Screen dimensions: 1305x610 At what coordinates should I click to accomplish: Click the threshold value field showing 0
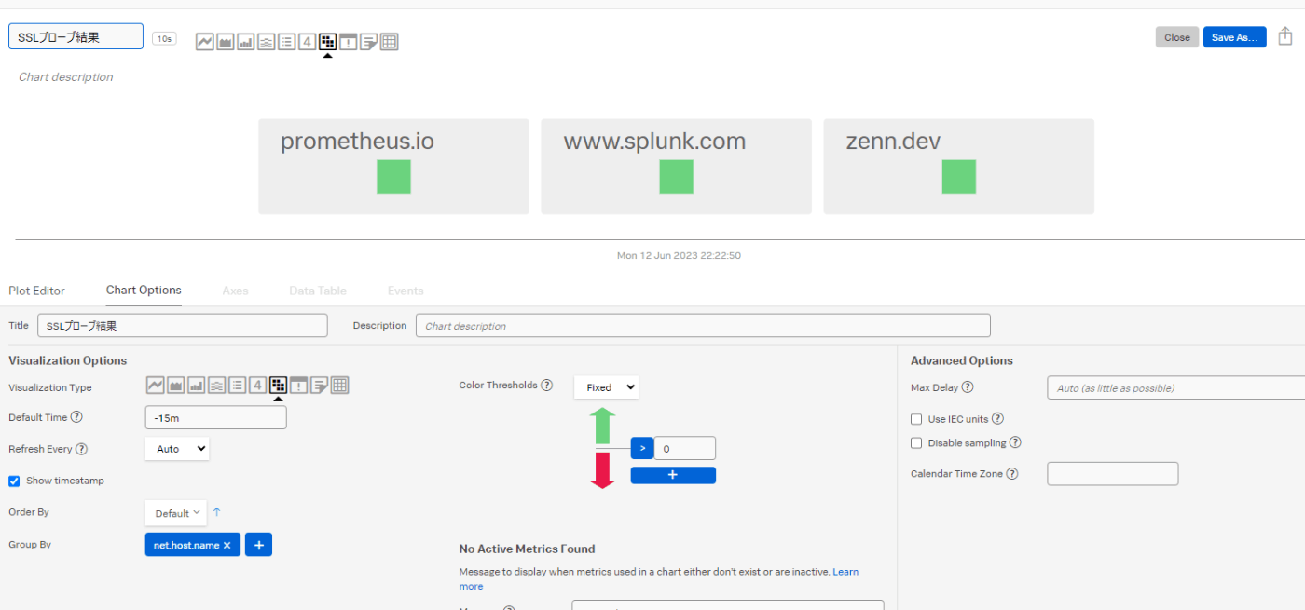pyautogui.click(x=685, y=448)
